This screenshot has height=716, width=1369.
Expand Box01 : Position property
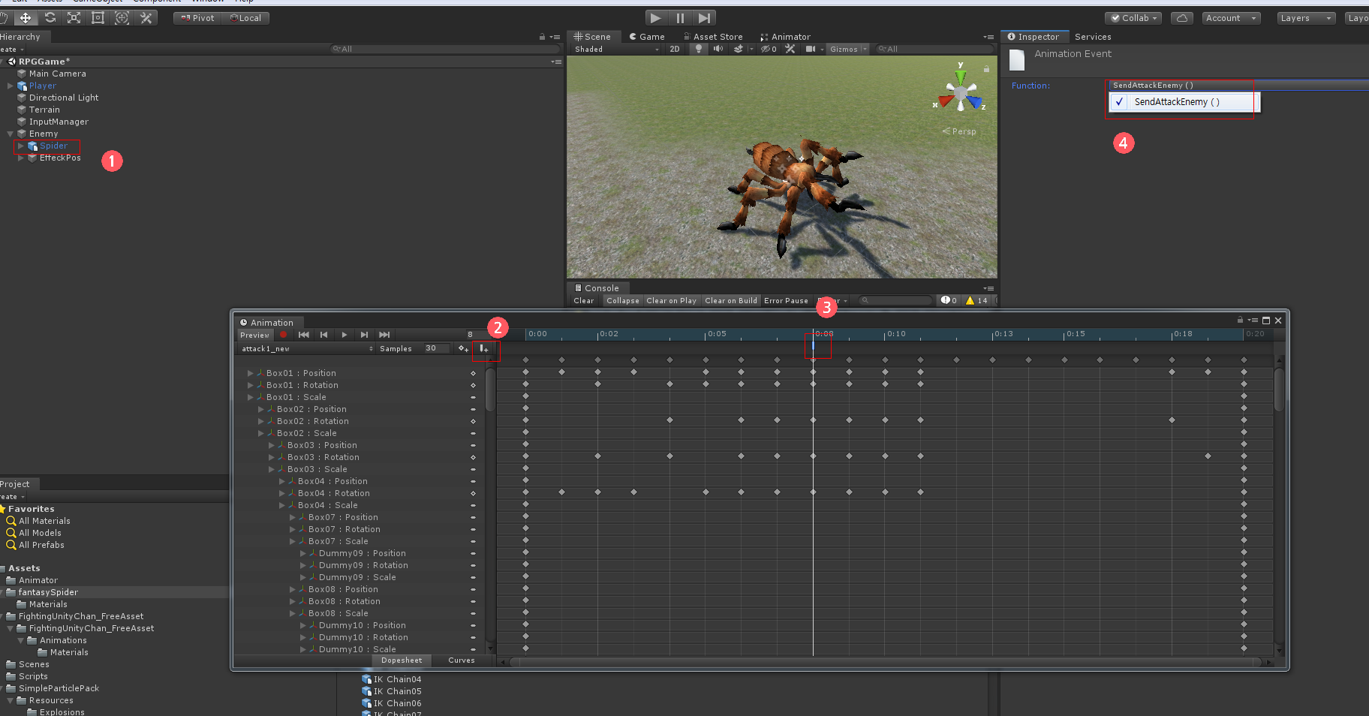point(251,373)
